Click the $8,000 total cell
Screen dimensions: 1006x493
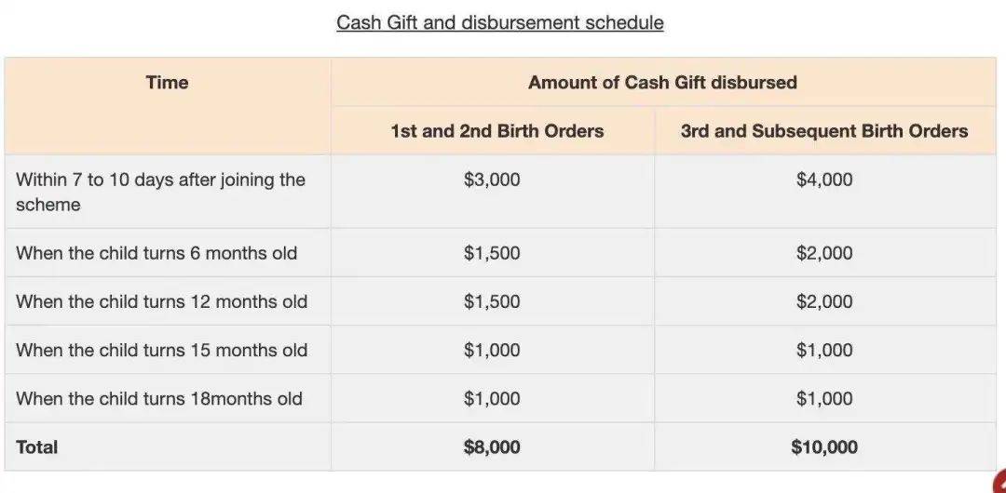[492, 447]
